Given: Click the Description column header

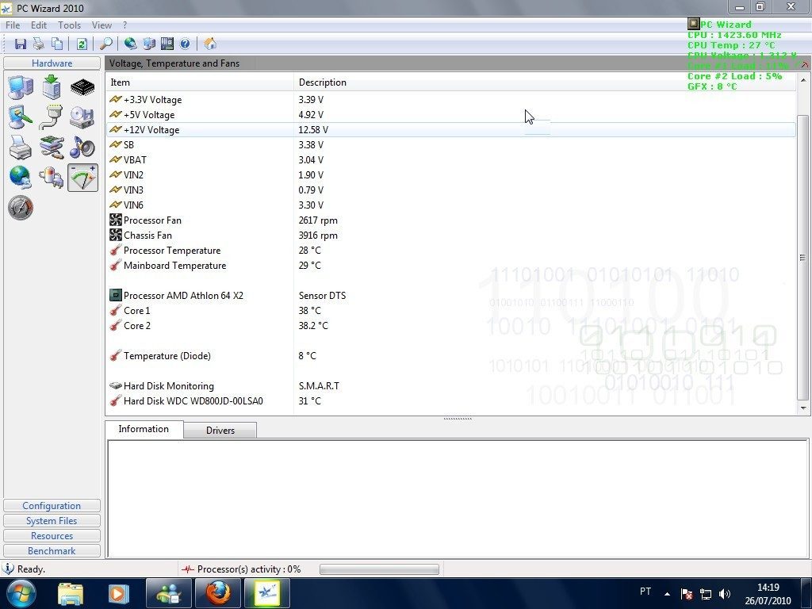Looking at the screenshot, I should click(x=545, y=82).
